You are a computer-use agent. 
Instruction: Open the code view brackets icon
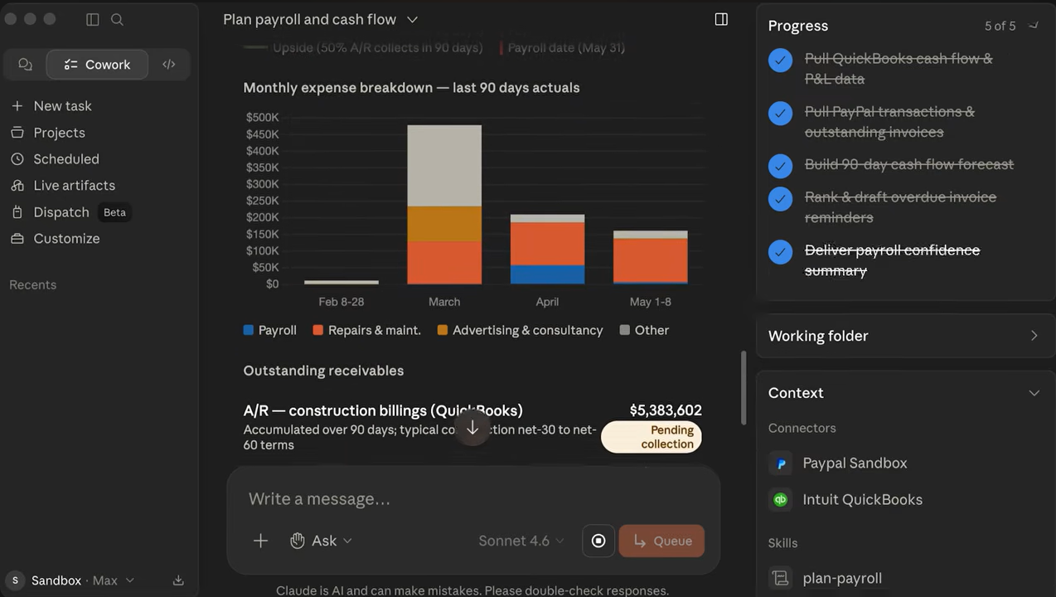pos(169,65)
